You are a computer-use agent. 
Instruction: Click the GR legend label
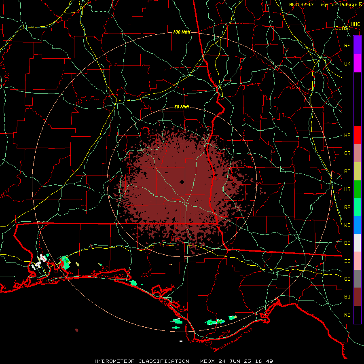[347, 153]
